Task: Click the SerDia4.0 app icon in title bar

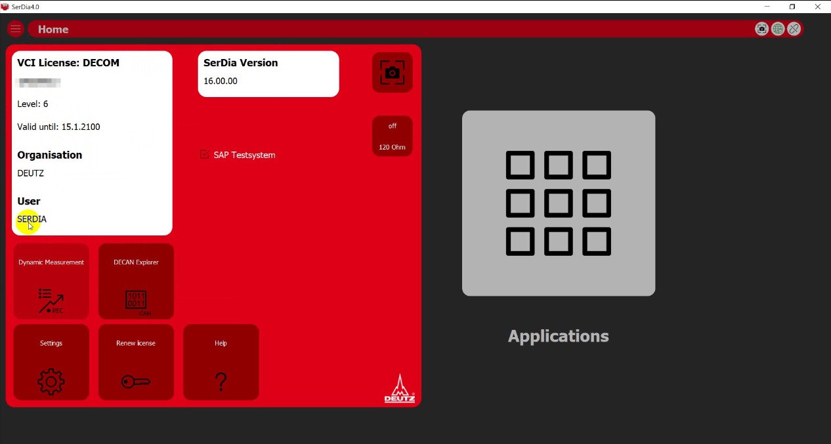Action: [x=5, y=7]
